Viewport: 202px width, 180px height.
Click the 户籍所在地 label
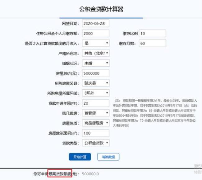coord(68,53)
